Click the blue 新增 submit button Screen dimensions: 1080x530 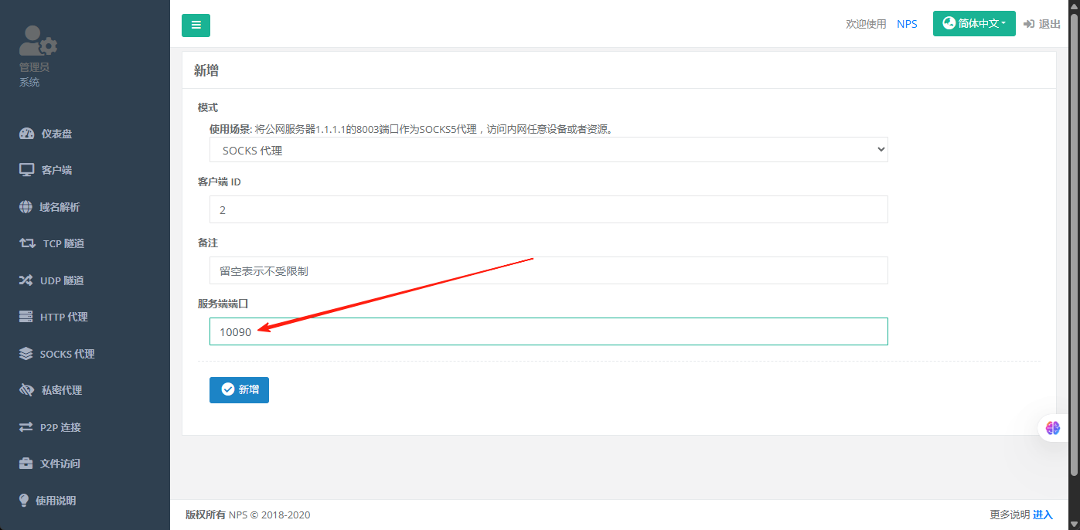point(239,389)
